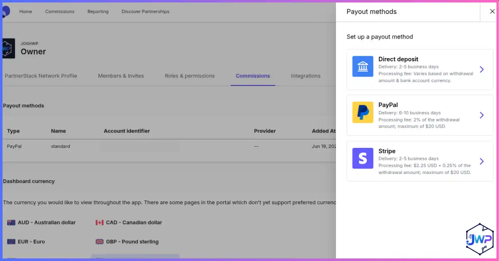Image resolution: width=499 pixels, height=261 pixels.
Task: Click the bank icon for Direct deposit
Action: click(363, 66)
